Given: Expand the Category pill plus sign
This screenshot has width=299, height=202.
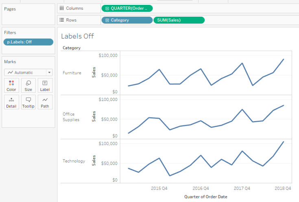Looking at the screenshot, I should coord(107,20).
